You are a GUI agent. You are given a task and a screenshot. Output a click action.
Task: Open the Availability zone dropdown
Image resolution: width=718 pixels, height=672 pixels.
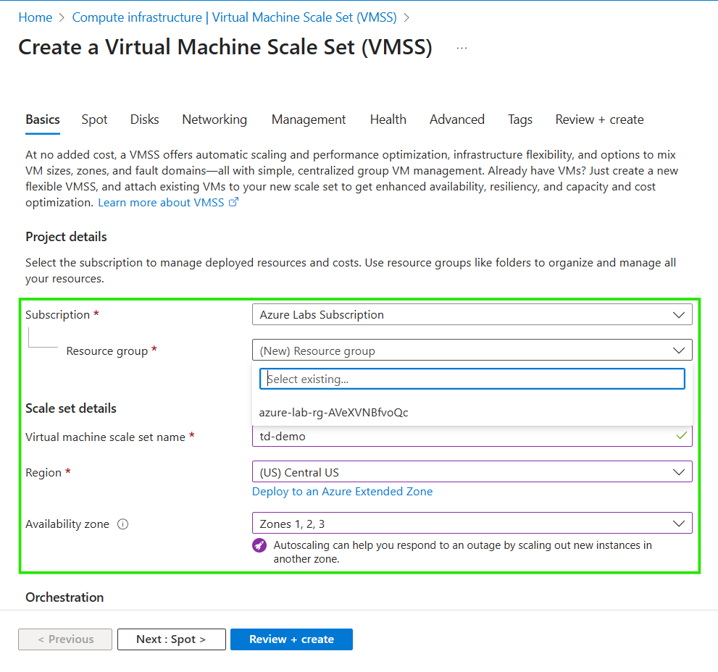point(472,524)
